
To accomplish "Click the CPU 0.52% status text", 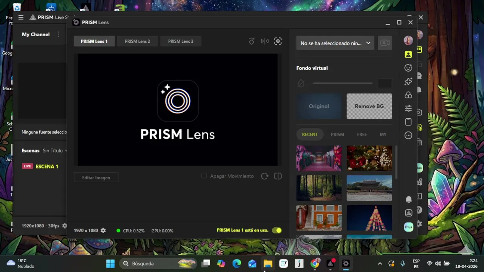I will pos(133,230).
